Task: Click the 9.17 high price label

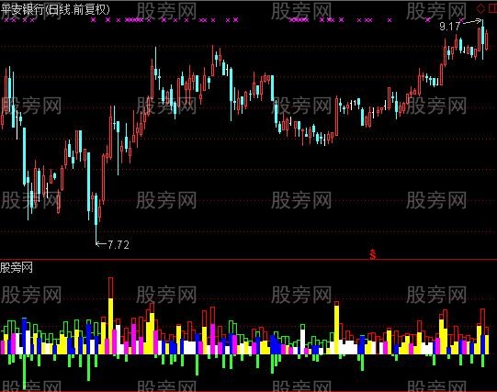Action: pyautogui.click(x=449, y=27)
